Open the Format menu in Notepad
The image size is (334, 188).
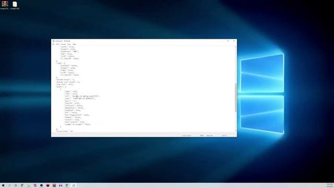pyautogui.click(x=63, y=44)
